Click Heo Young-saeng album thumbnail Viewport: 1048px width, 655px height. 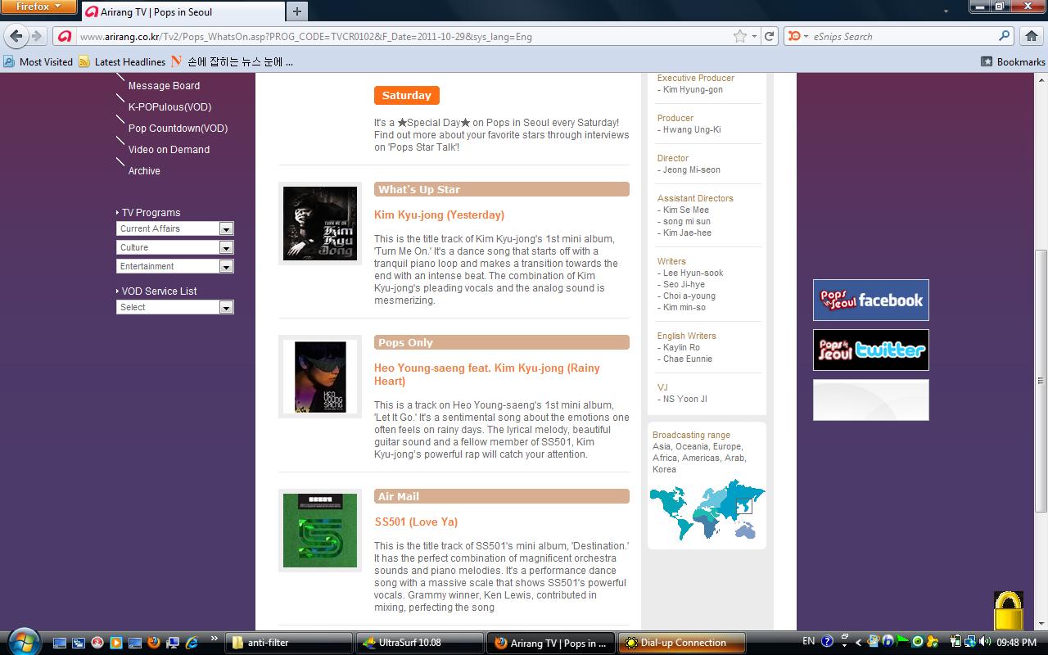[x=320, y=377]
